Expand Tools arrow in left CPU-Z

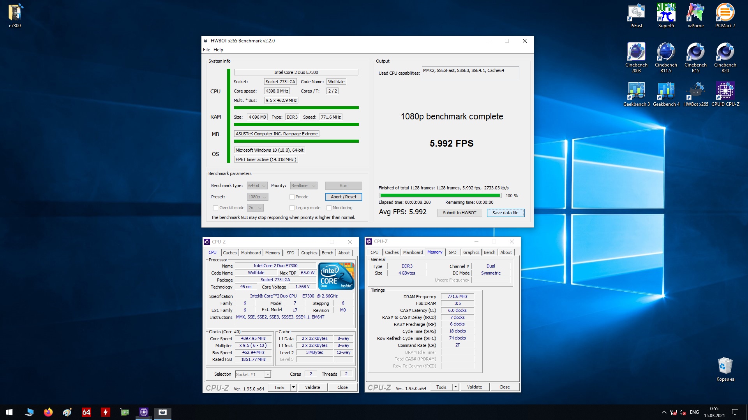(293, 388)
